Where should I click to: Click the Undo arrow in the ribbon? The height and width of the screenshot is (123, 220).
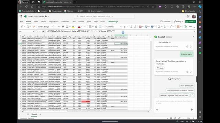pos(22,27)
